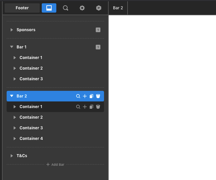This screenshot has height=180, width=216.
Task: Duplicate Bar 2 Container 1 copy icon
Action: [91, 107]
